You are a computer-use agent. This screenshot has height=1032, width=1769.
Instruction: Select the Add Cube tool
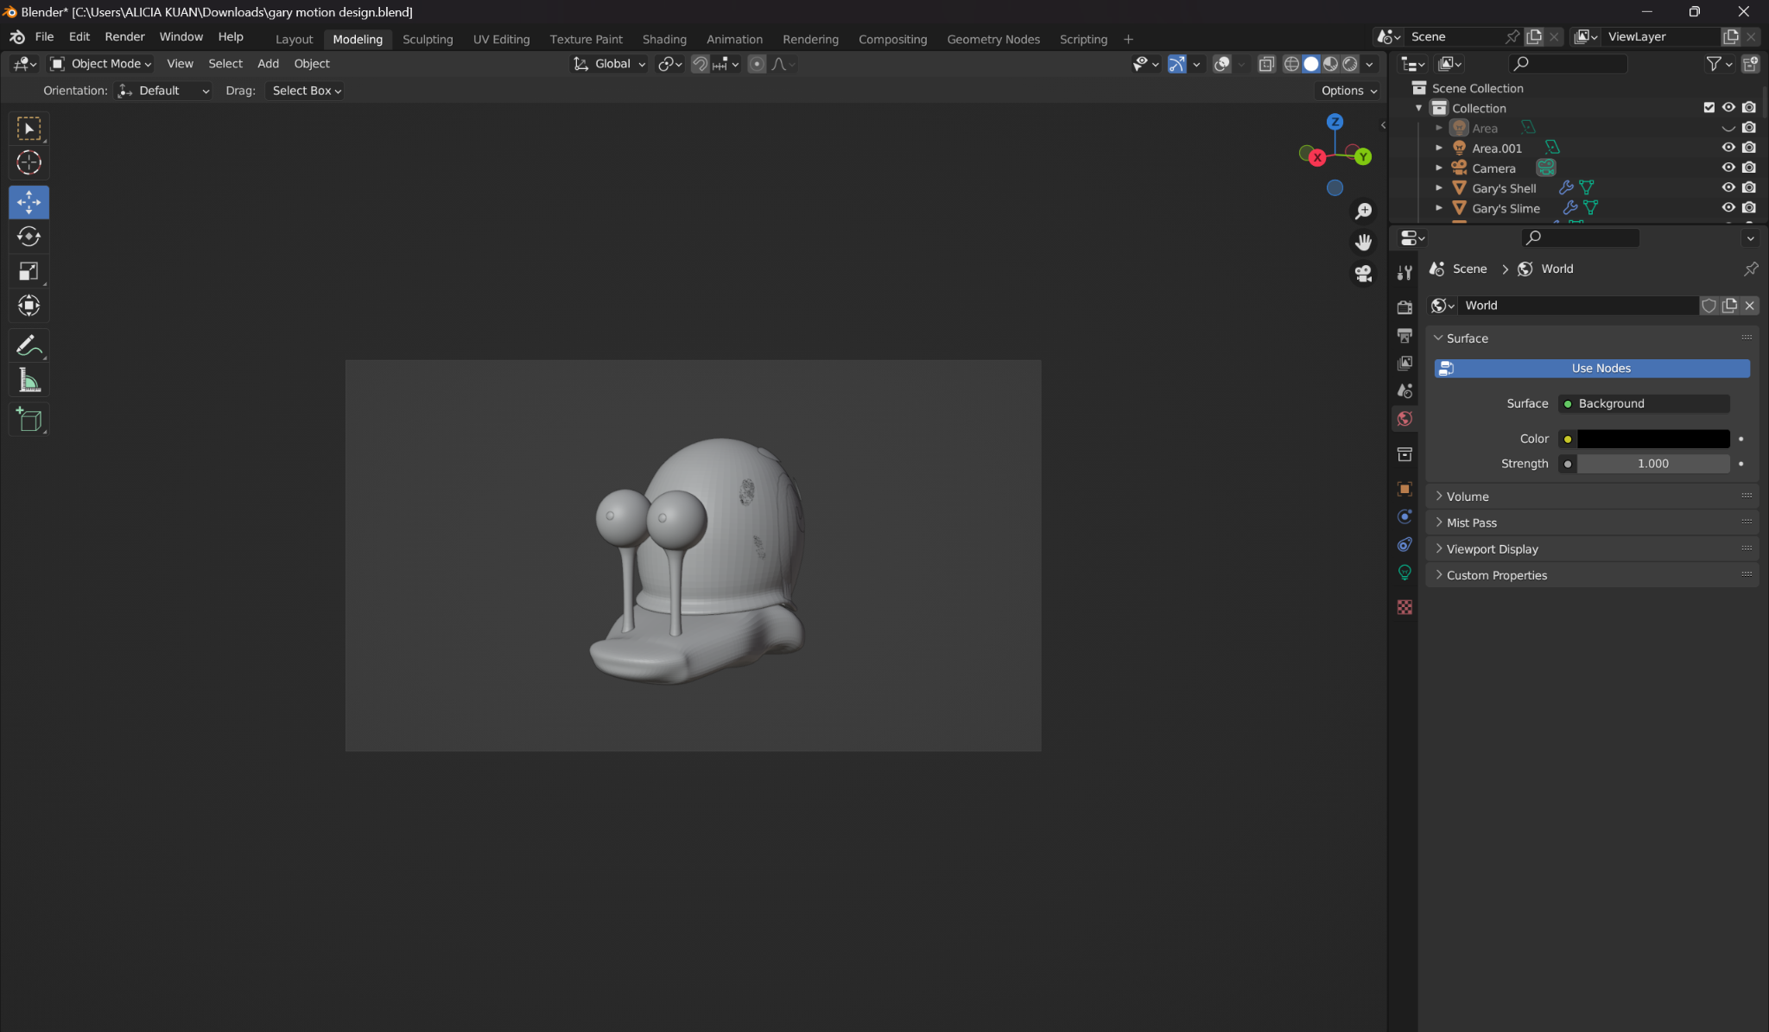coord(29,420)
